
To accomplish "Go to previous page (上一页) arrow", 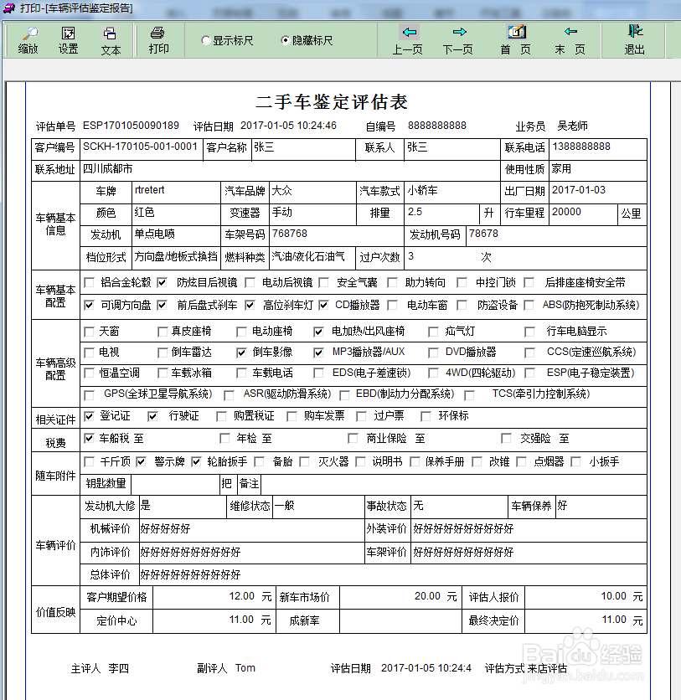I will (409, 32).
